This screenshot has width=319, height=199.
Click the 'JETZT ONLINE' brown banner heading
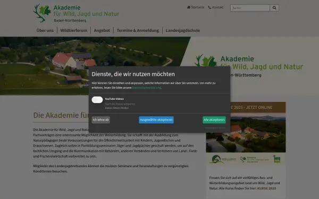click(246, 107)
